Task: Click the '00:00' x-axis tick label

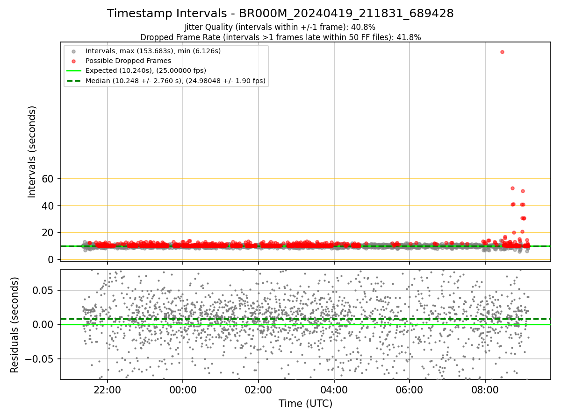Action: (x=183, y=390)
